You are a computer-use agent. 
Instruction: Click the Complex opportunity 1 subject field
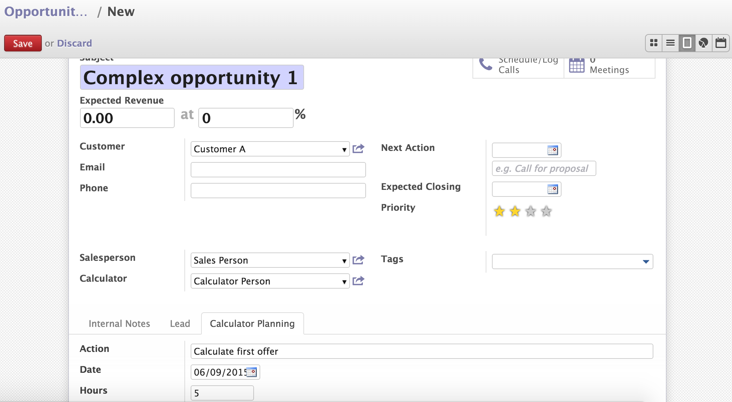(x=192, y=77)
